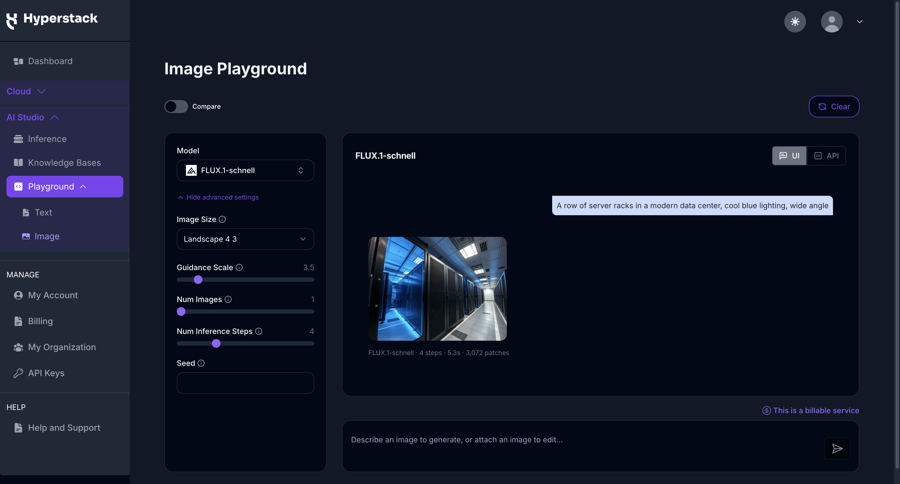Click the API Keys key icon
Image resolution: width=900 pixels, height=484 pixels.
click(18, 373)
